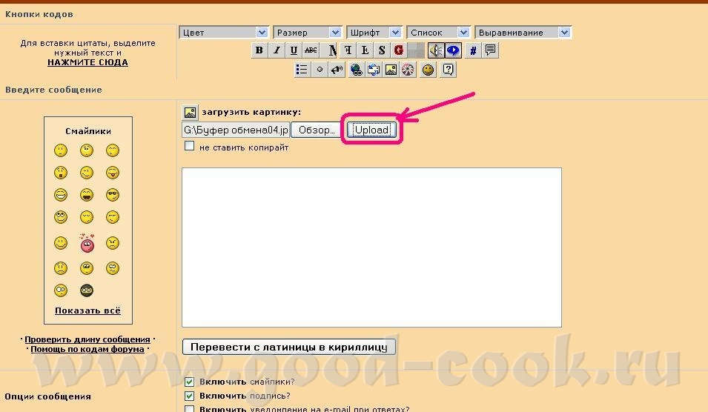Open the 'Список' list dropdown
708x412 pixels.
(x=438, y=33)
